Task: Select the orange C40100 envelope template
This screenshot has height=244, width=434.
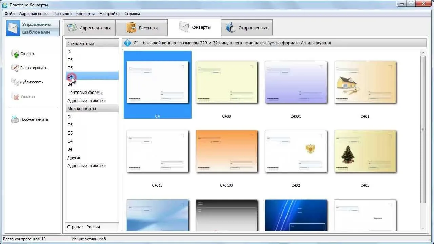Action: [226, 152]
